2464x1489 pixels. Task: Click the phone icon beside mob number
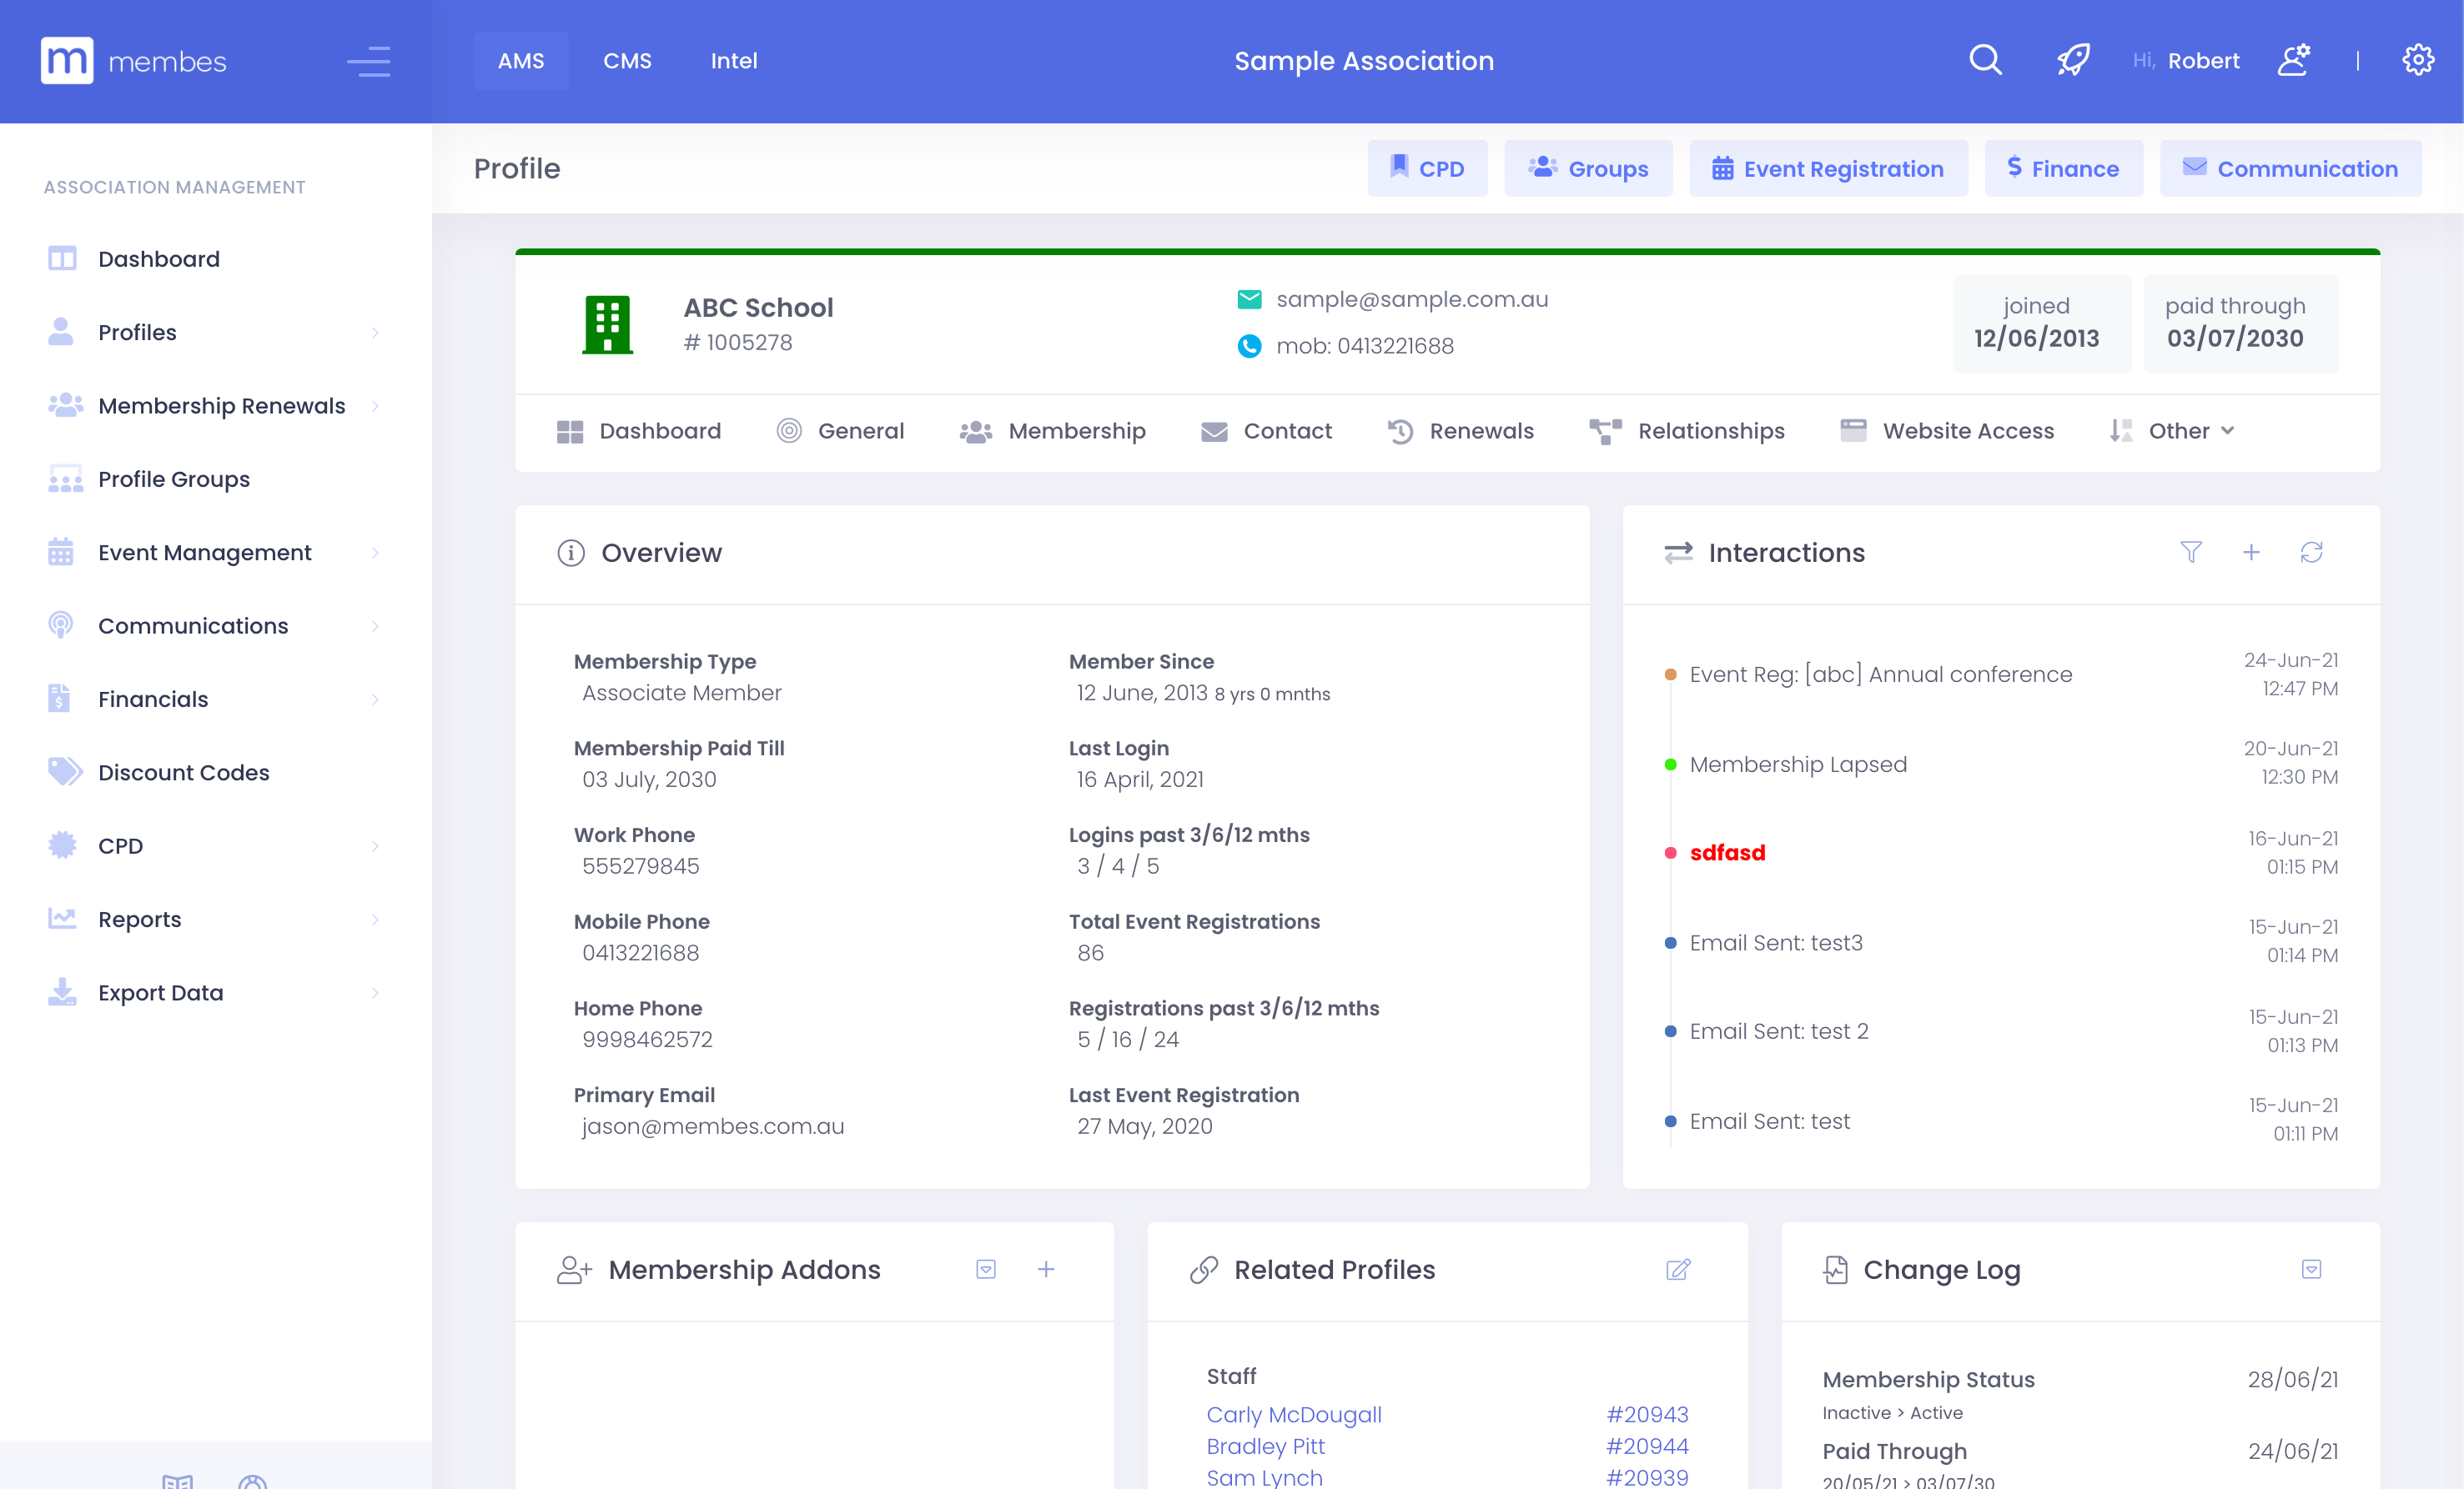pyautogui.click(x=1249, y=346)
